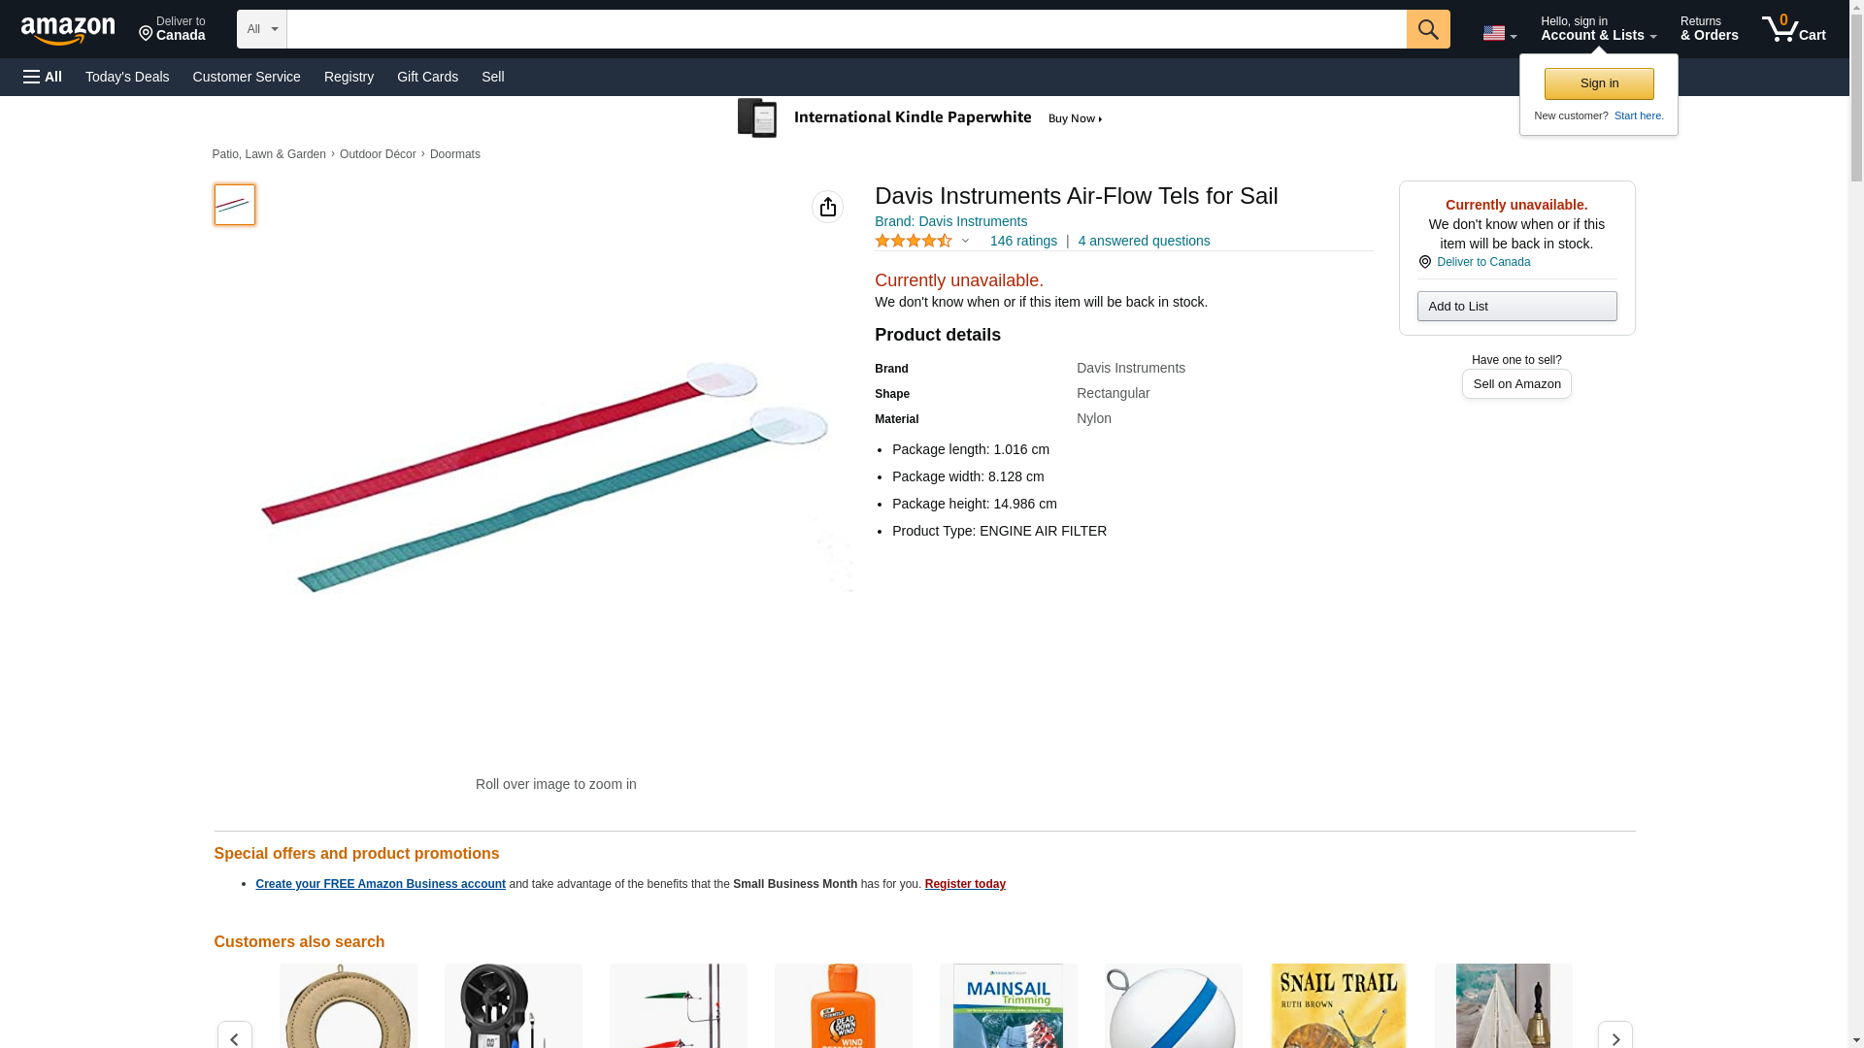Expand the language flag selector
The image size is (1864, 1048).
point(1499,33)
